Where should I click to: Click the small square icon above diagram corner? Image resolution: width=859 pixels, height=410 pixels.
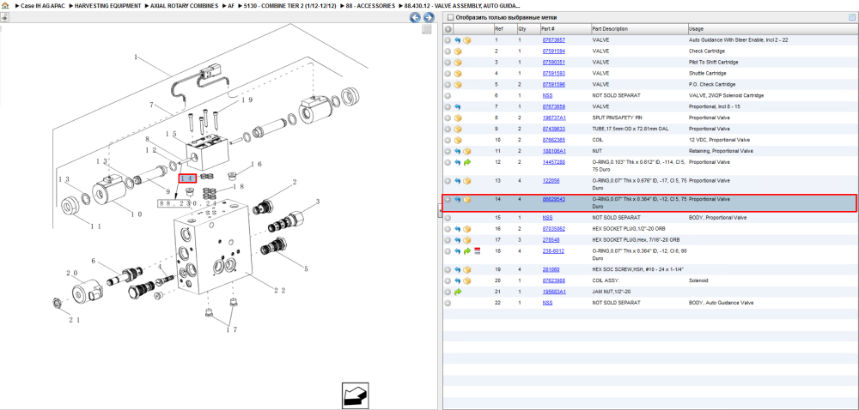[x=426, y=30]
